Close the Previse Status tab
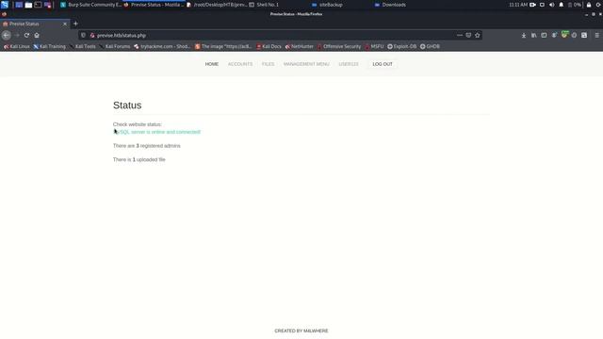Viewport: 603px width, 339px height. point(65,24)
